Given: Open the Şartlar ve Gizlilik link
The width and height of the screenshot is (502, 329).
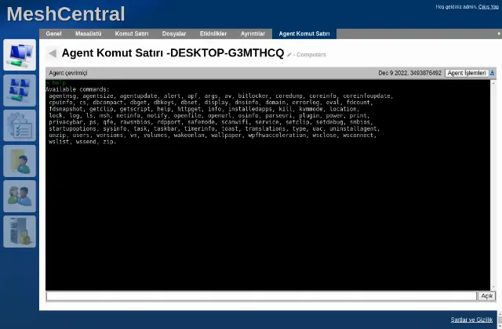Looking at the screenshot, I should coord(471,320).
